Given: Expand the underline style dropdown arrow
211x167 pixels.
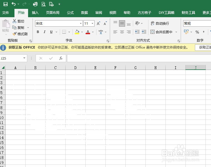Looking at the screenshot, I should coord(56,32).
